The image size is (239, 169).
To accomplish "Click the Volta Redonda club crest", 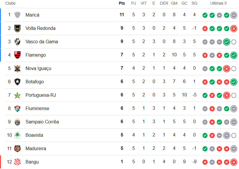I will tap(17, 28).
